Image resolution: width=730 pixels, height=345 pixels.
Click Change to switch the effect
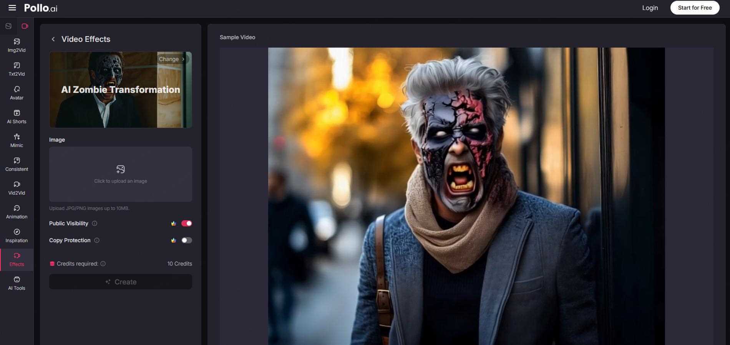coord(172,59)
